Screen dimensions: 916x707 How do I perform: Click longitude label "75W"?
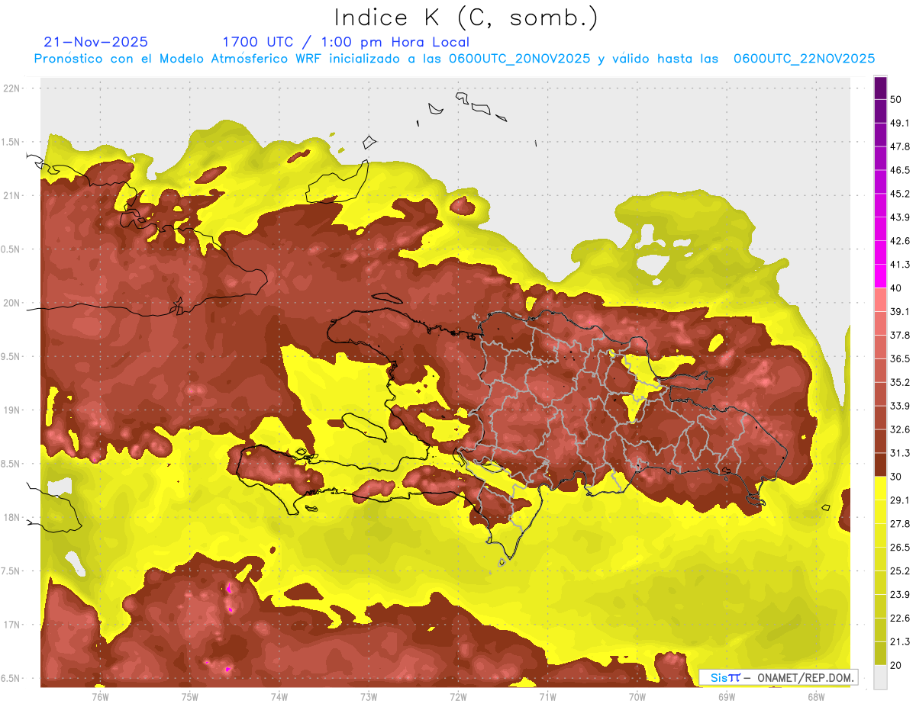190,697
